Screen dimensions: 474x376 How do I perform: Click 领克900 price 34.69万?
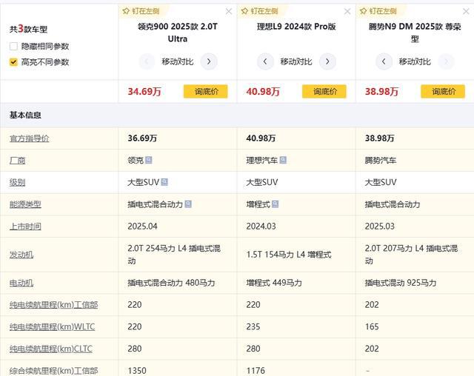click(144, 92)
